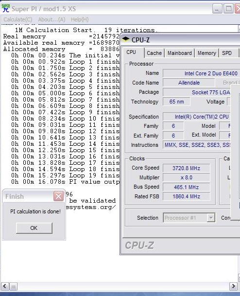Click the Real memory line in Super PI
This screenshot has height=296, width=240.
coord(61,36)
